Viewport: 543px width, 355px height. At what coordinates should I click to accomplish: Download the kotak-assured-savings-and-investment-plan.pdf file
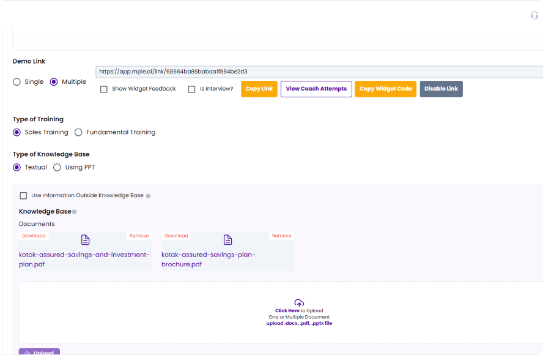point(34,236)
